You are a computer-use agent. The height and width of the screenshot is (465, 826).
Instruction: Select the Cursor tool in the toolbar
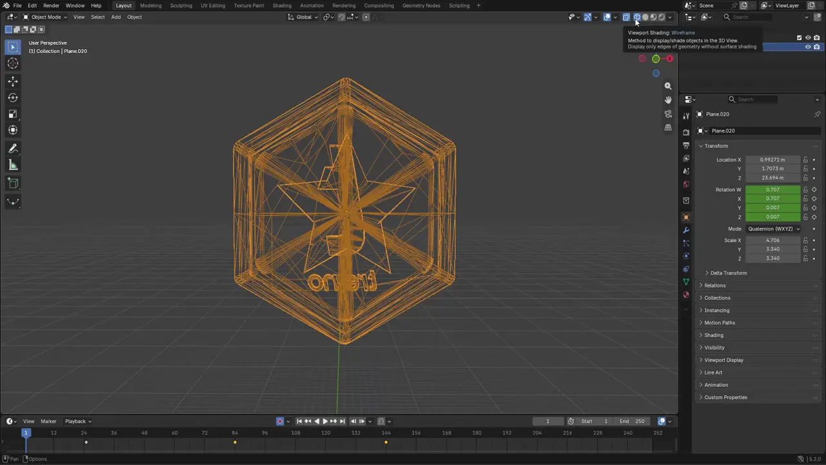click(x=13, y=63)
